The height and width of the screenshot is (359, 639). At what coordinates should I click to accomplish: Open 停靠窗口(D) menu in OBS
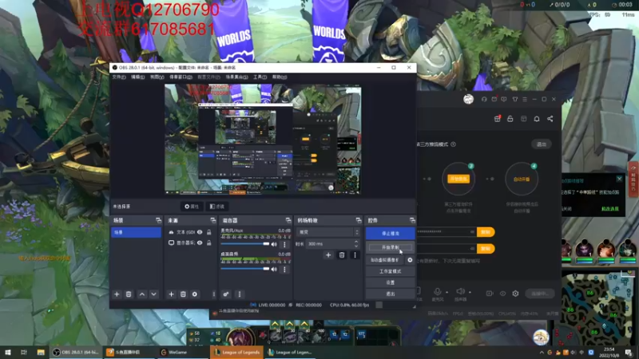(181, 77)
